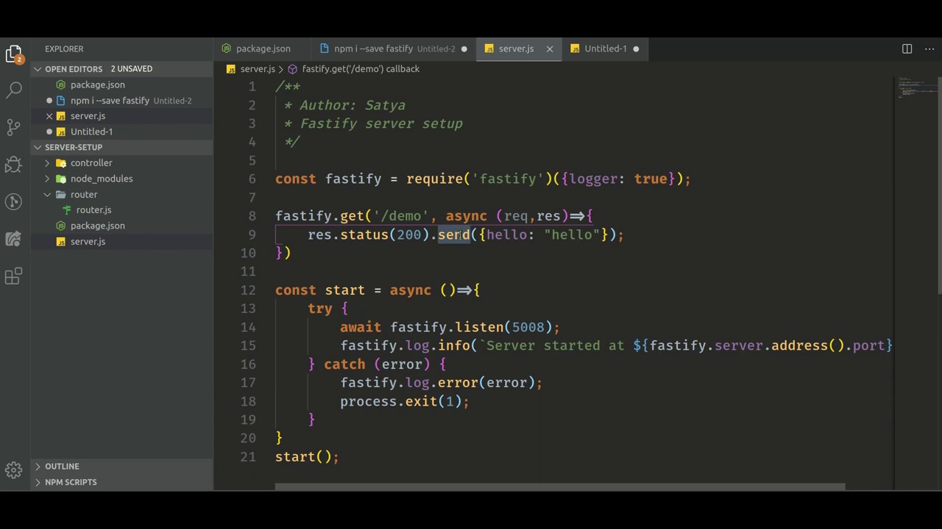Click 'start();' call on line 21
Image resolution: width=942 pixels, height=529 pixels.
click(307, 457)
